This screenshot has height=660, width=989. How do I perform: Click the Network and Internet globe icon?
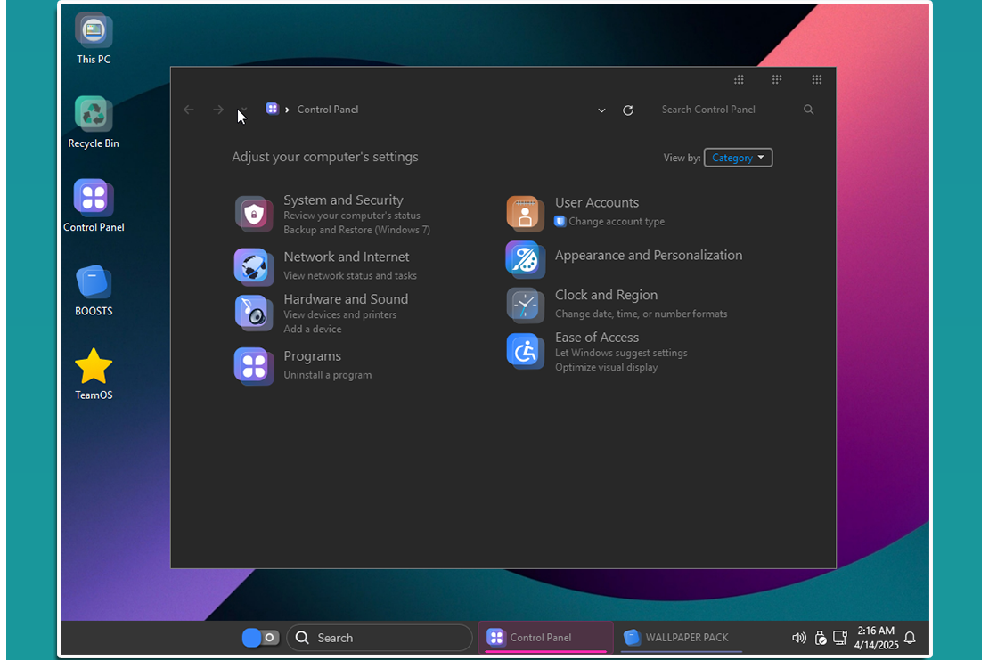253,265
